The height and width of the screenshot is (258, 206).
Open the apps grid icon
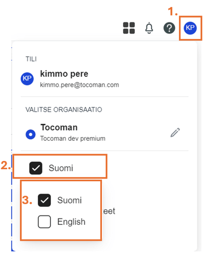[x=129, y=28]
